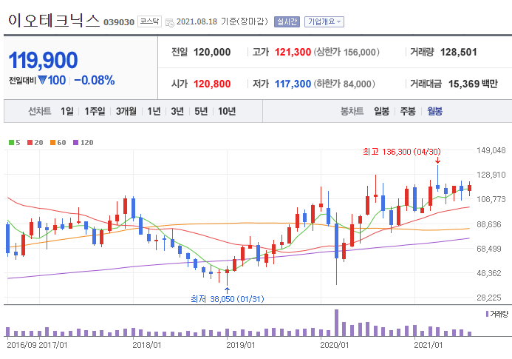The width and height of the screenshot is (512, 359).
Task: Click the 48,362 y-axis label
Action: point(489,273)
